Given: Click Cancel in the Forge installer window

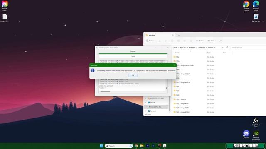Looking at the screenshot, I should (x=133, y=56).
